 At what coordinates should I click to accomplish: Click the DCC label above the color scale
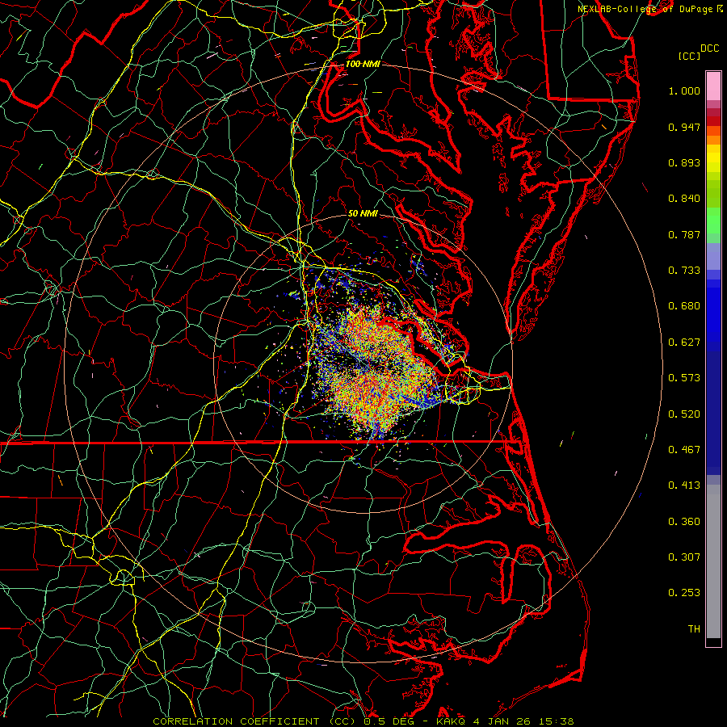[709, 48]
